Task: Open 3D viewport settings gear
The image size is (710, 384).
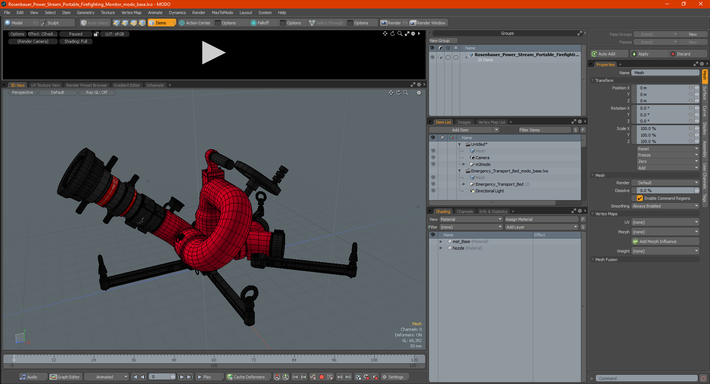Action: [419, 93]
